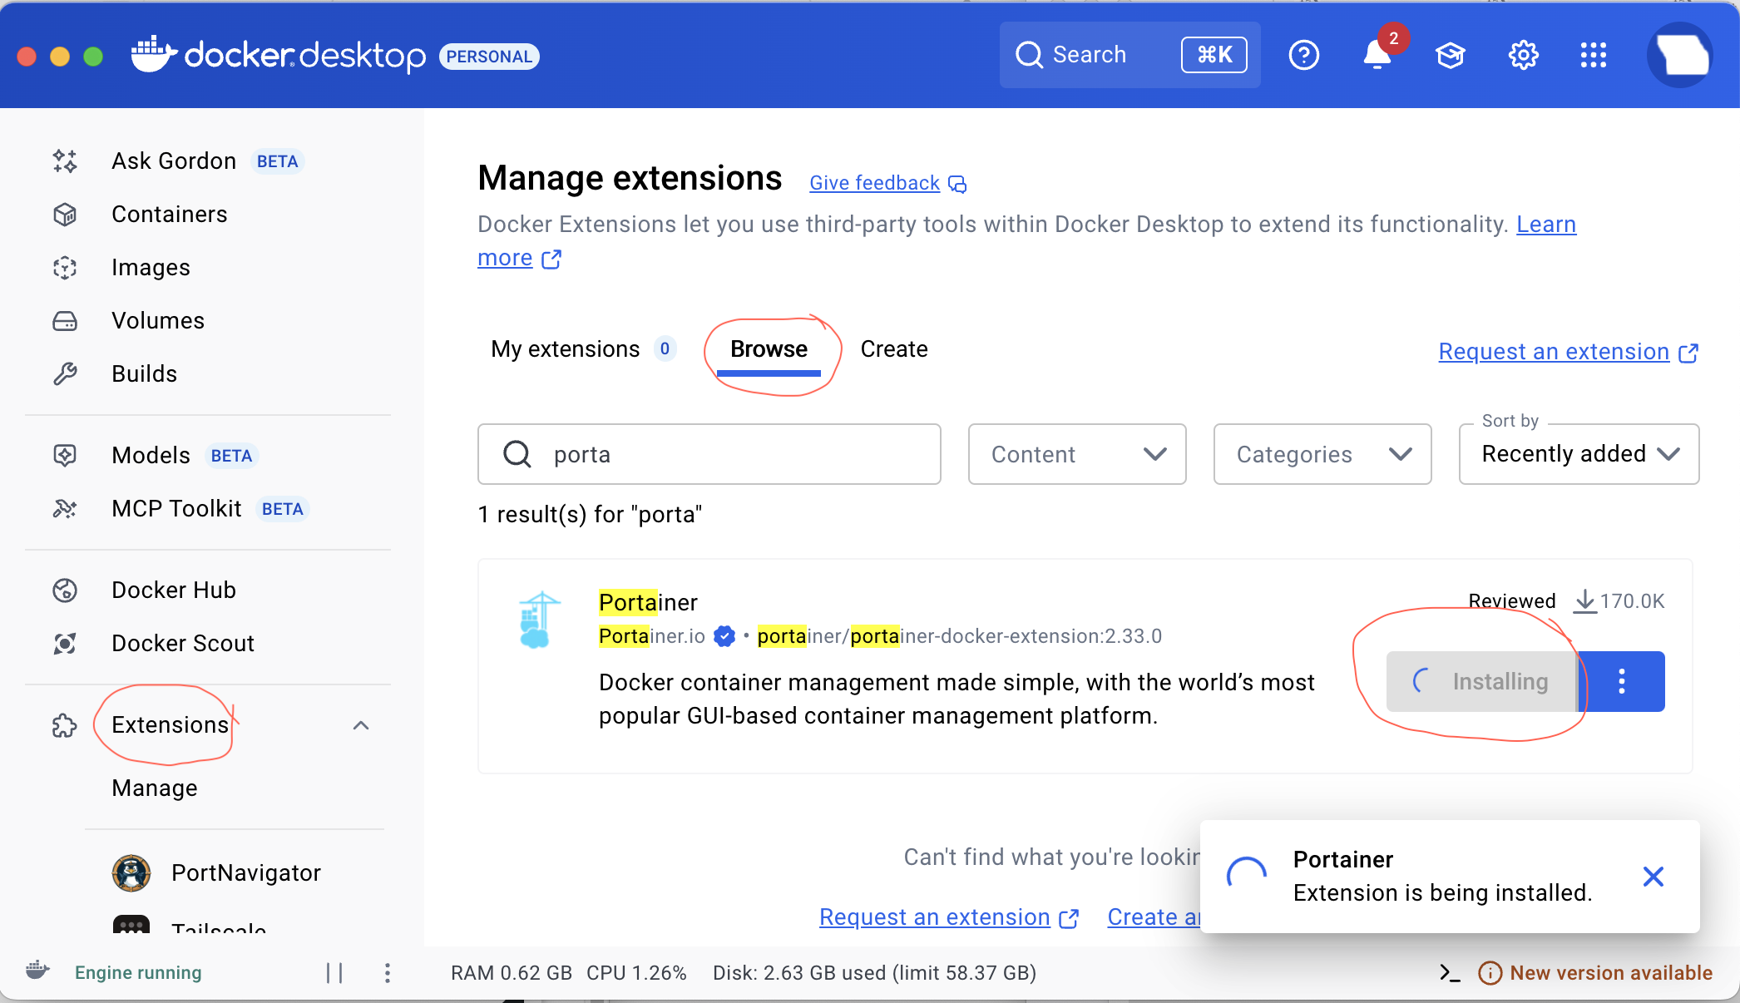Viewport: 1740px width, 1003px height.
Task: Click the Ask Gordon sparkle icon
Action: (65, 161)
